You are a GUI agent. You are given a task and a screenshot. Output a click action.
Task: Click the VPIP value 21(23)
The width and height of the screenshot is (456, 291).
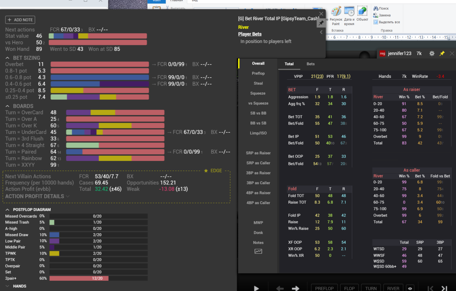[x=317, y=76]
